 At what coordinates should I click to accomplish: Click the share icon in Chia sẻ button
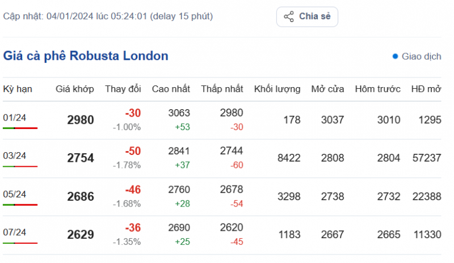click(289, 16)
